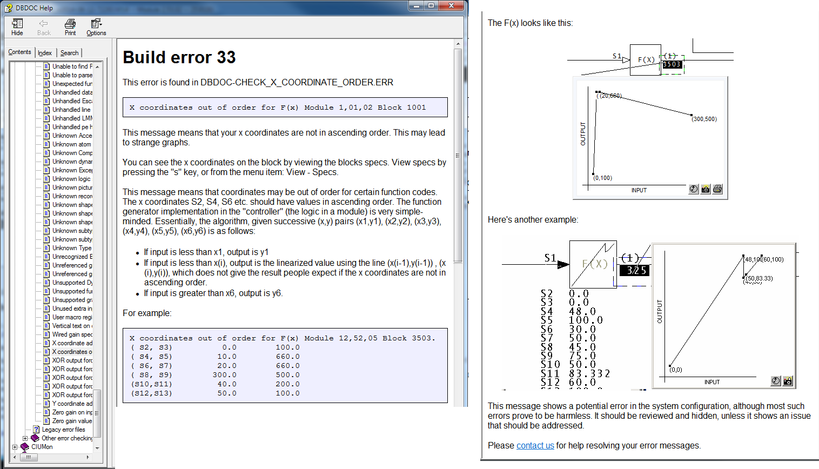
Task: Click the topic pane vertical scrollbar thumb
Action: [x=458, y=155]
